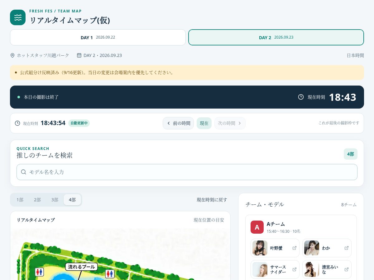Click the clock icon in the dark banner

click(301, 97)
